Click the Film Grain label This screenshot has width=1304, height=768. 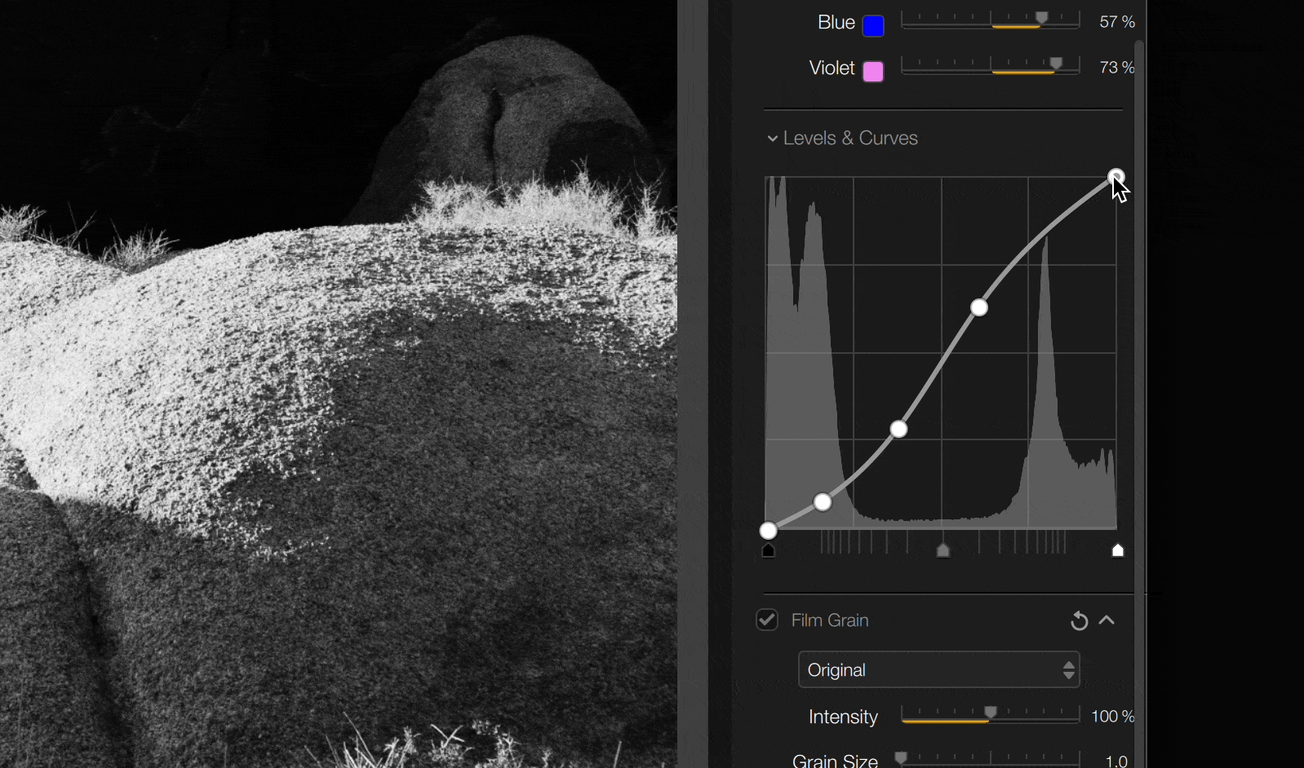[x=830, y=620]
